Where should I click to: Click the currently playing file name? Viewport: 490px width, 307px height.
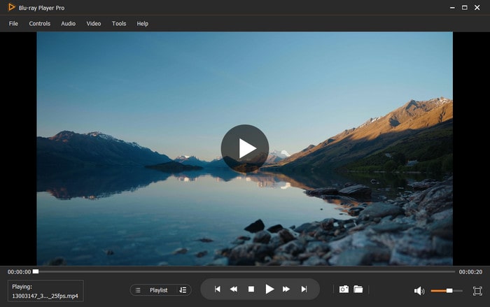45,297
